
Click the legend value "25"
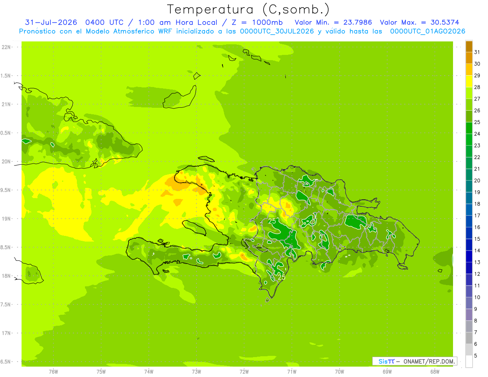click(x=477, y=122)
